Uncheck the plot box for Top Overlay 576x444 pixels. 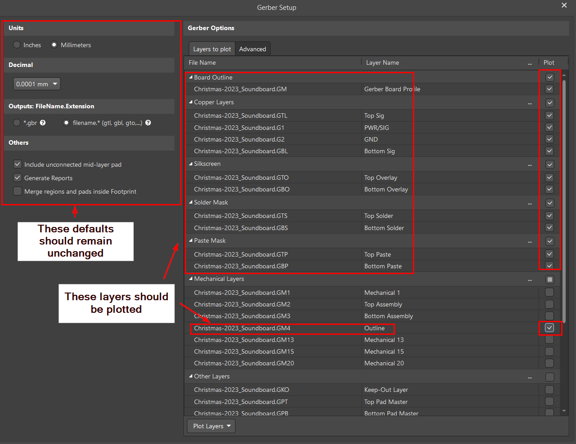point(549,178)
